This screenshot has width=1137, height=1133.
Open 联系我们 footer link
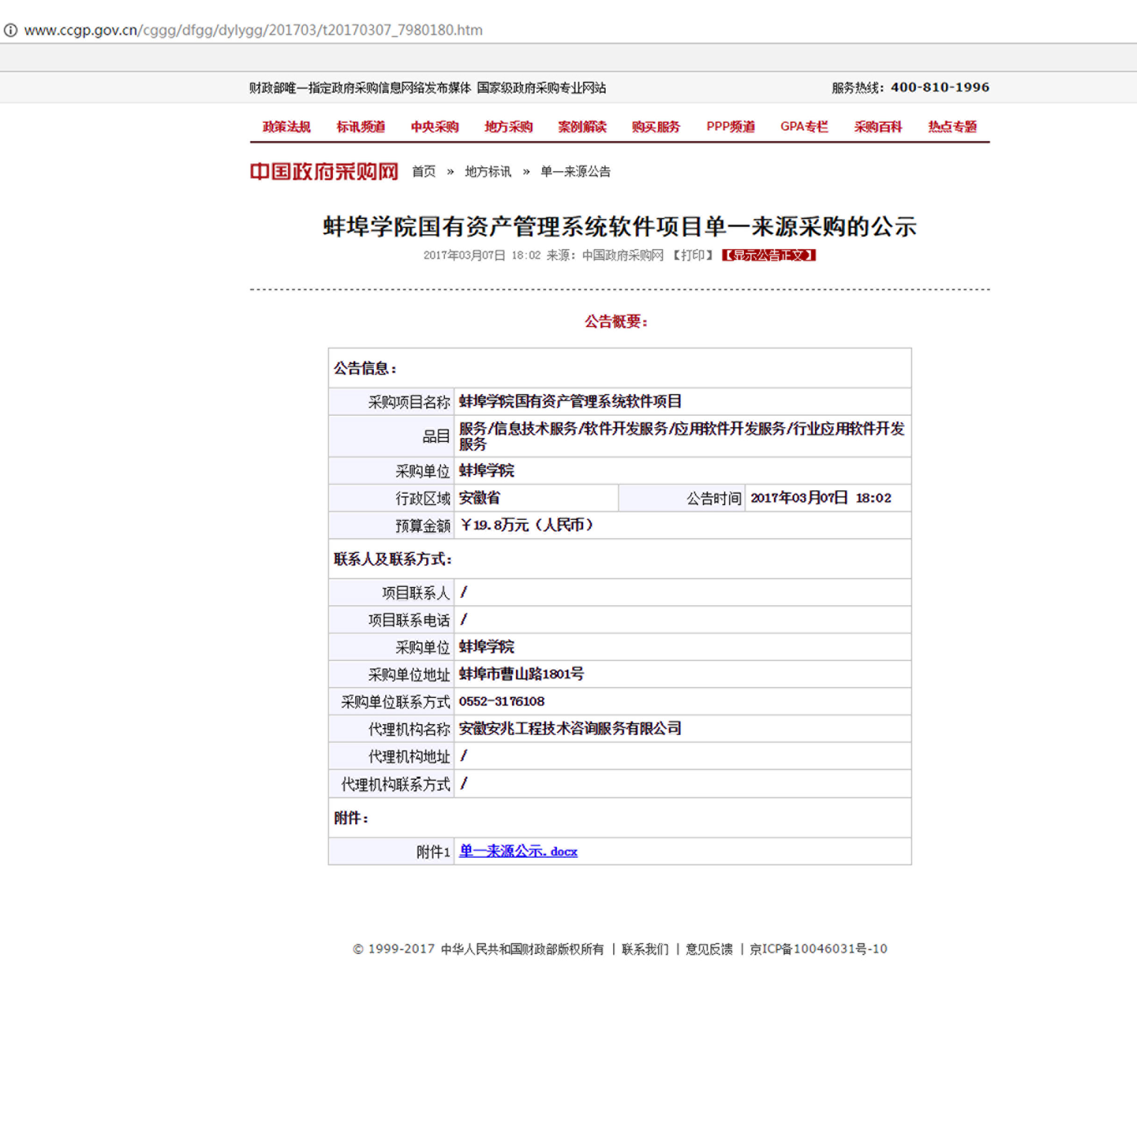(x=645, y=949)
